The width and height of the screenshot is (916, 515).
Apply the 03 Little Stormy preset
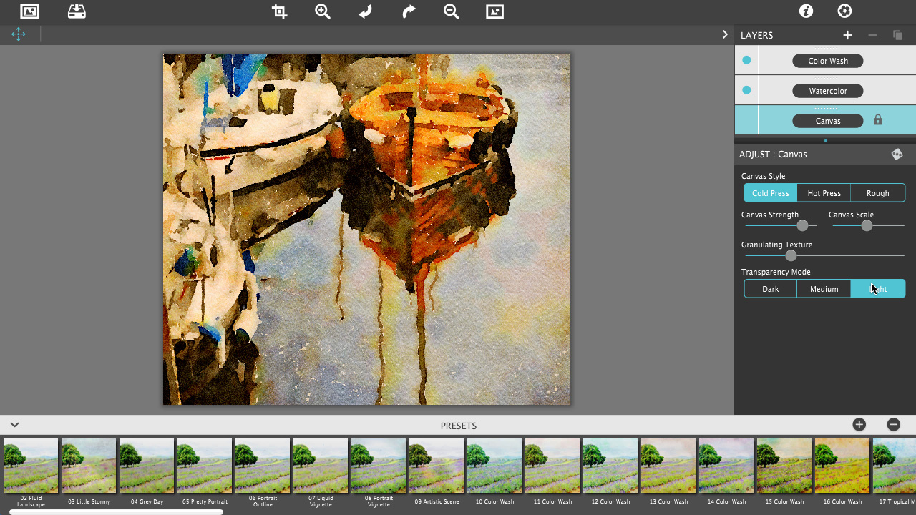point(89,466)
